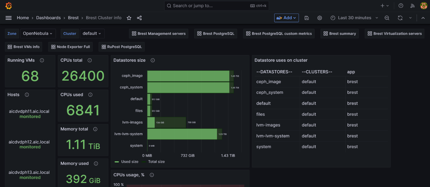Star the Brest Cluster info dashboard
The width and height of the screenshot is (430, 187).
(129, 18)
